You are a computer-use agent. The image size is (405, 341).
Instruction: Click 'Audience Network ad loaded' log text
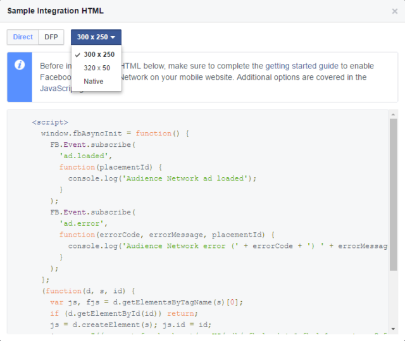(185, 178)
